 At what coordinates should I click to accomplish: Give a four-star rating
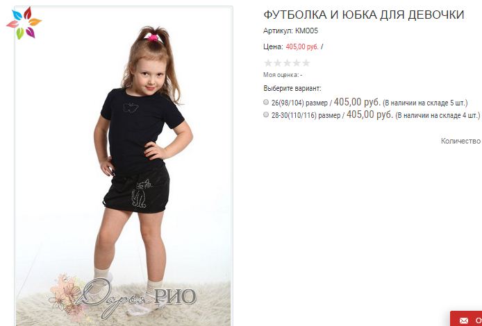point(297,63)
